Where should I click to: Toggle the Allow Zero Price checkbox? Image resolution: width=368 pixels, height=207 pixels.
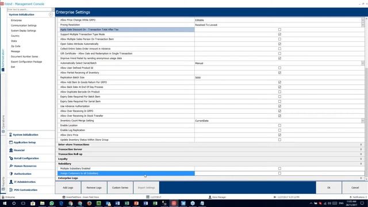279,135
